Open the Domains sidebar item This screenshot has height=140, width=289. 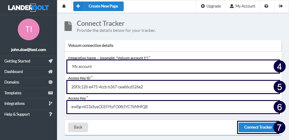click(x=12, y=82)
